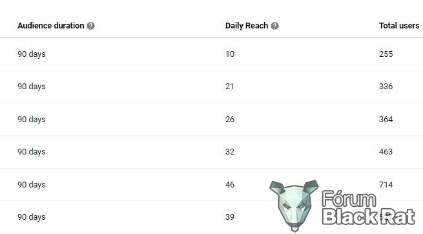Select the row with Daily Reach 46

(212, 185)
